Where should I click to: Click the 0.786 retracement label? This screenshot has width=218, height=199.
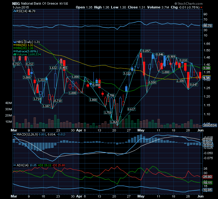111,95
